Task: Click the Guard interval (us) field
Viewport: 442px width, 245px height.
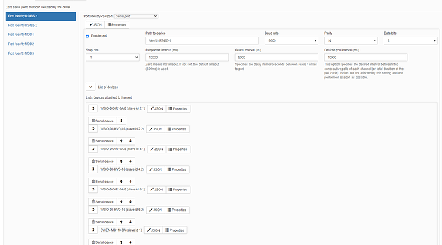Action: tap(277, 58)
